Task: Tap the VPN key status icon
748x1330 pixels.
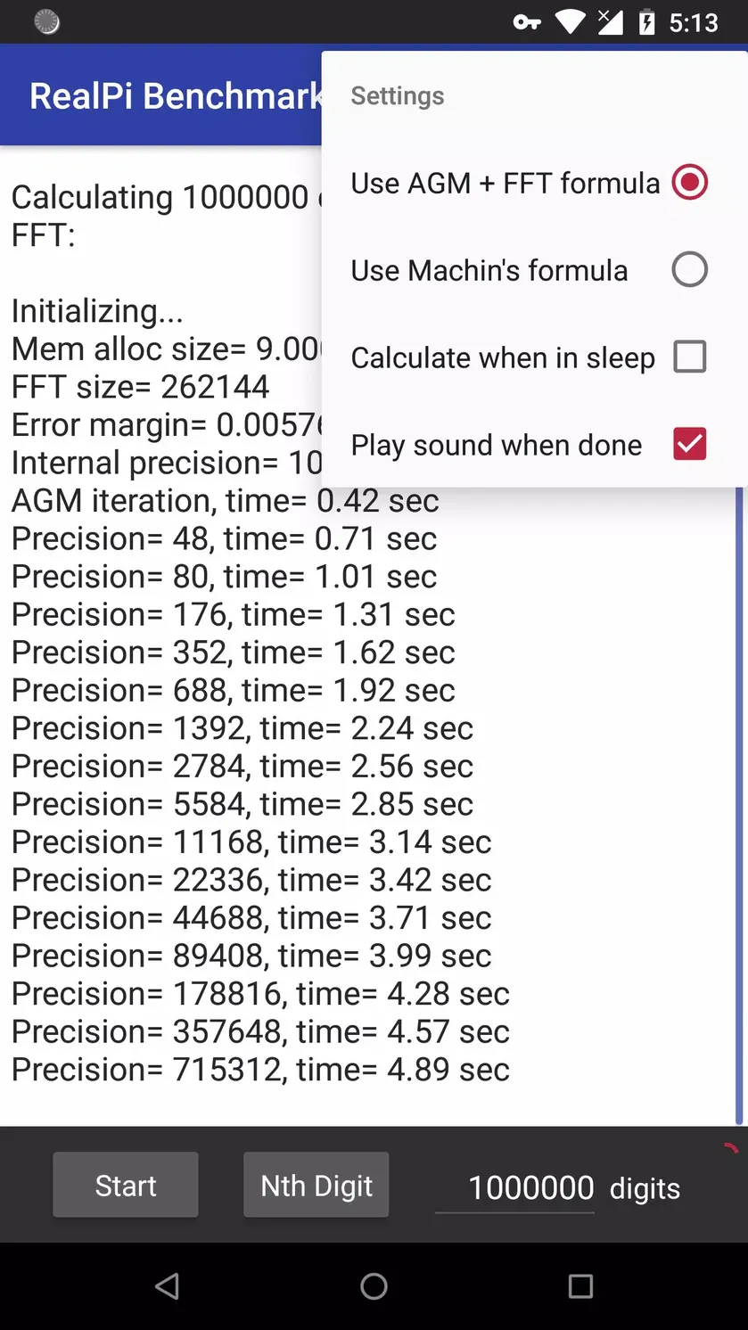Action: (x=527, y=22)
